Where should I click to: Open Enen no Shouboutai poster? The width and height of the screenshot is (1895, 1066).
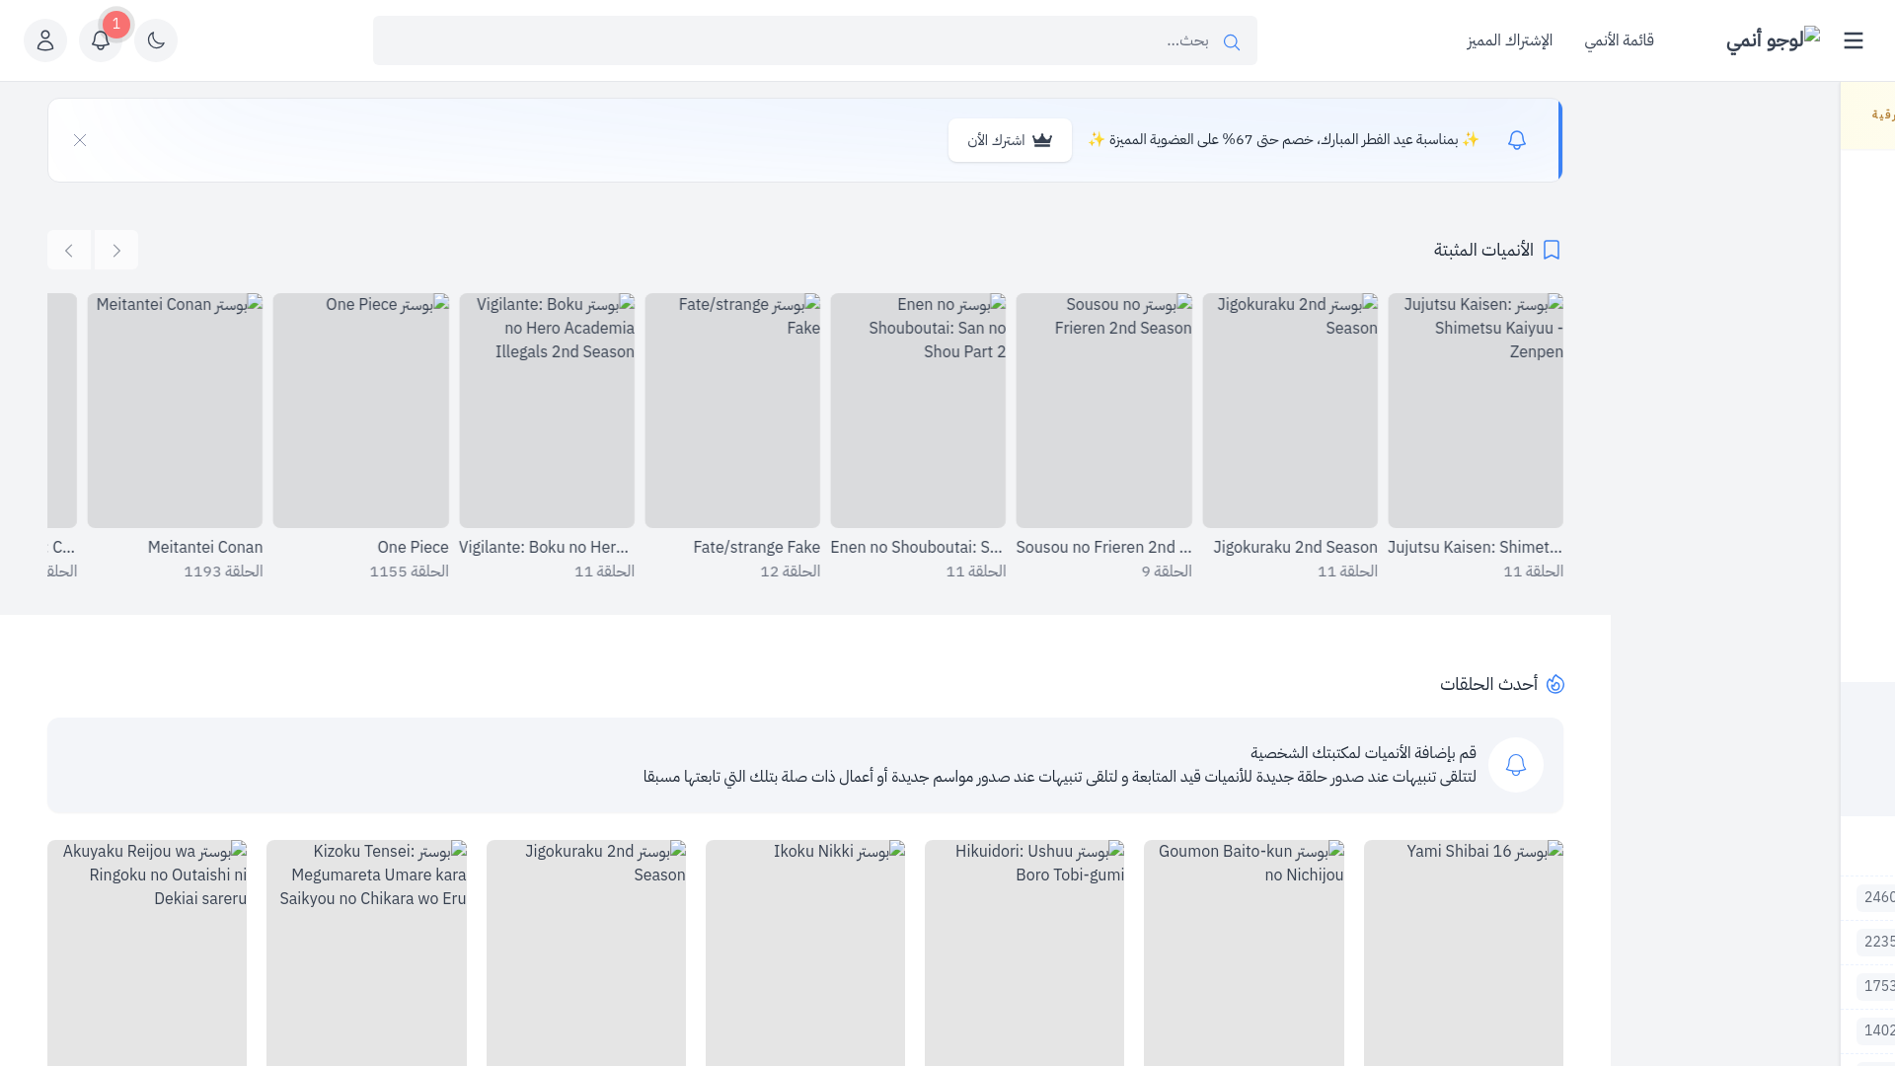(918, 411)
